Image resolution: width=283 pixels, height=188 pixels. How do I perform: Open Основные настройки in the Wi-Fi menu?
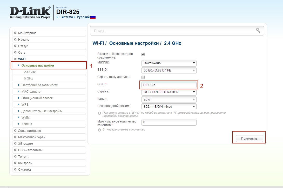pos(49,65)
